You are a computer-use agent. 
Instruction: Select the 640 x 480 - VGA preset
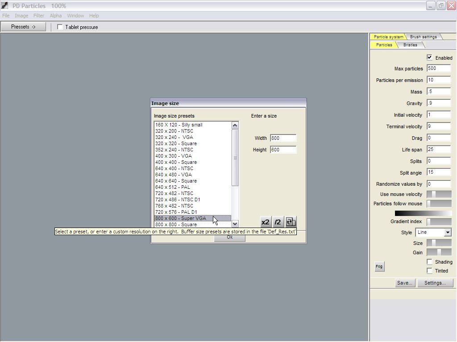[174, 175]
